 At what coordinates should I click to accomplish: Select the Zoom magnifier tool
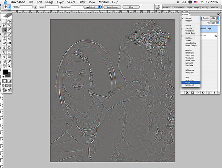click(9, 66)
